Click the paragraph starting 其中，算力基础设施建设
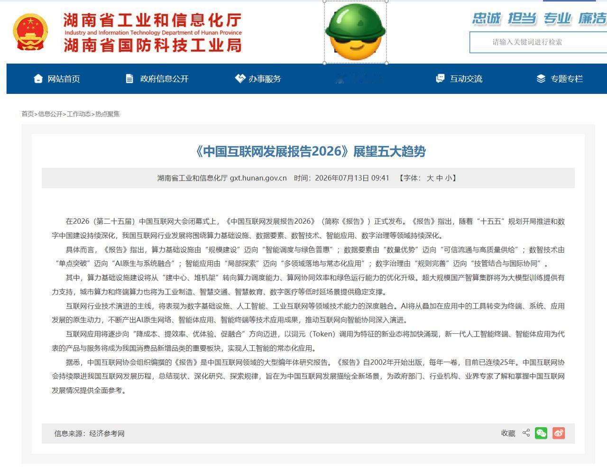This screenshot has width=607, height=469. (308, 285)
